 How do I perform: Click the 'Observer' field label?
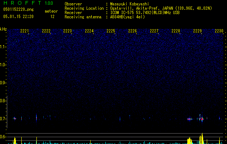(73, 4)
